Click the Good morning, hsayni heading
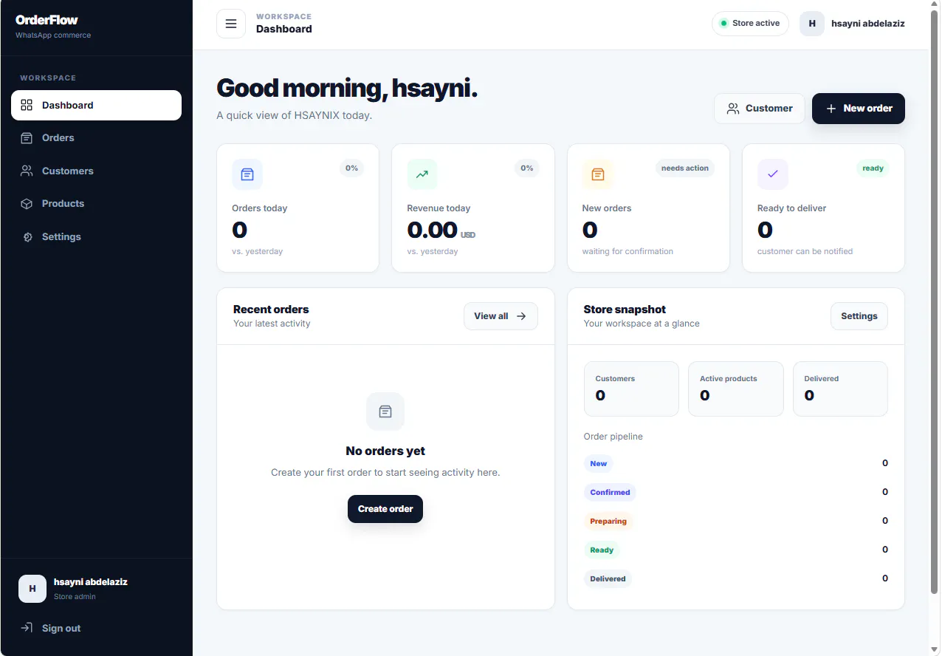The height and width of the screenshot is (656, 942). point(347,89)
